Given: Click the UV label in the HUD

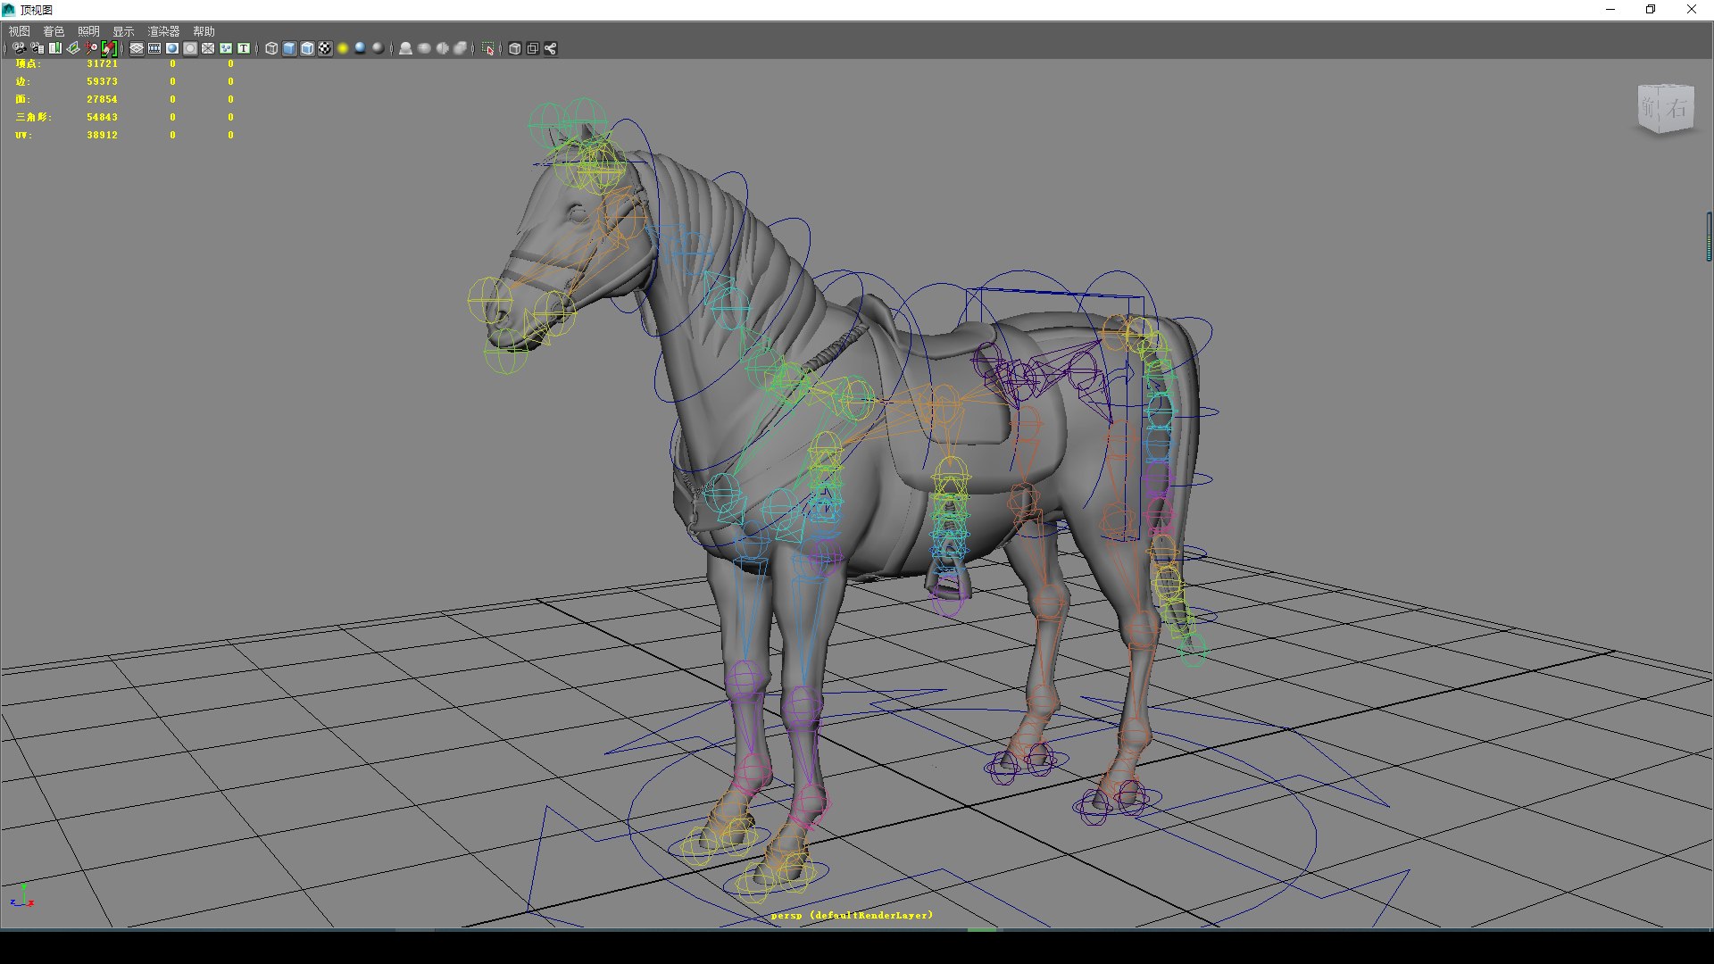Looking at the screenshot, I should pyautogui.click(x=22, y=135).
